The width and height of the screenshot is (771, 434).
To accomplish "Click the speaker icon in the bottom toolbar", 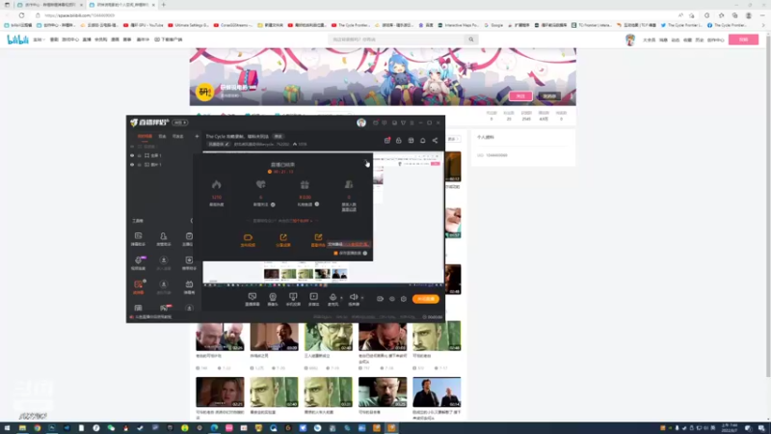I will 353,299.
